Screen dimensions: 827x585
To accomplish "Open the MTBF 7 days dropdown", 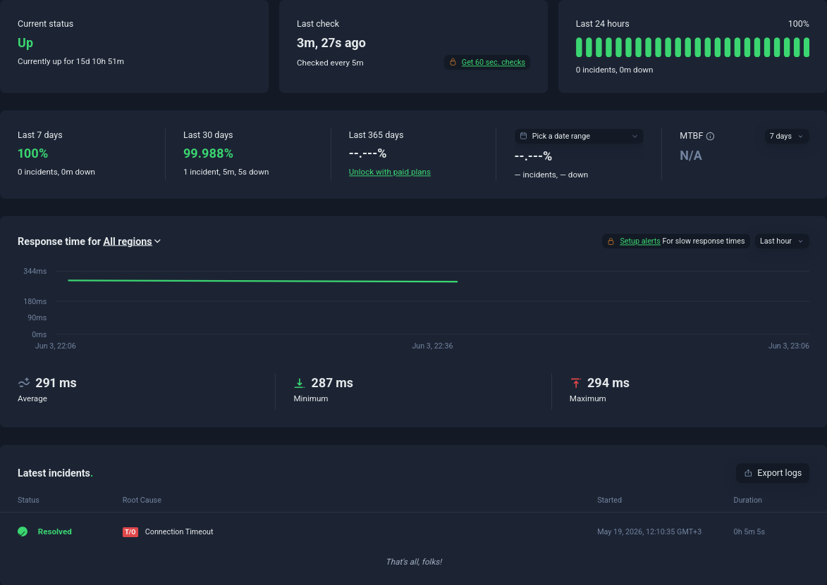I will 786,136.
